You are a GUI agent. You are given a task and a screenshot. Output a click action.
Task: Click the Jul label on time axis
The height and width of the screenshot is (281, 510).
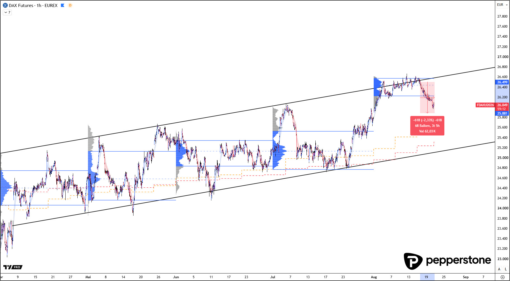click(273, 277)
